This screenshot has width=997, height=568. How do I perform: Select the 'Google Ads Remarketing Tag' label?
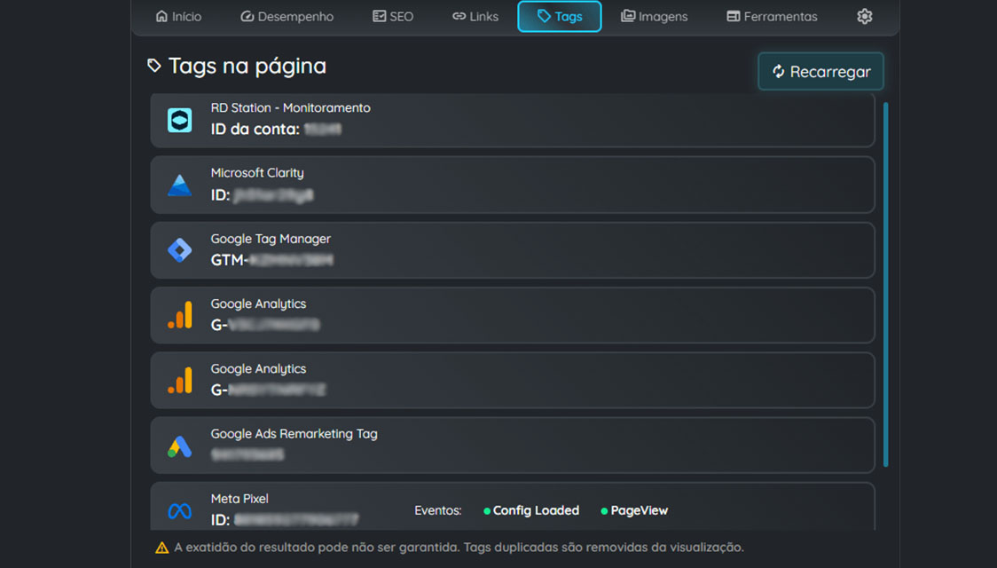click(x=294, y=434)
